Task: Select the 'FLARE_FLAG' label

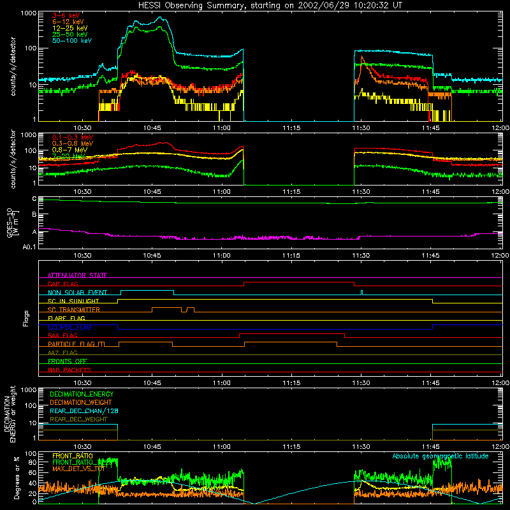Action: 66,318
